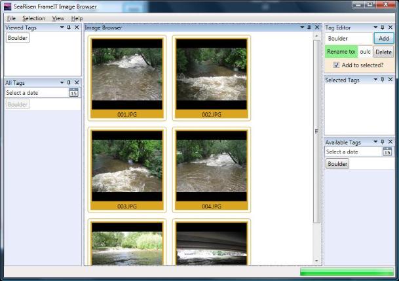Select the green riverbank thumbnail in bottom row
Viewport: 399px width, 281px height.
(x=127, y=242)
